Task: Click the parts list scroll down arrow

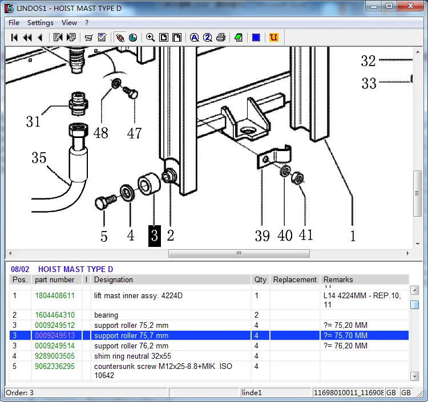Action: click(415, 376)
